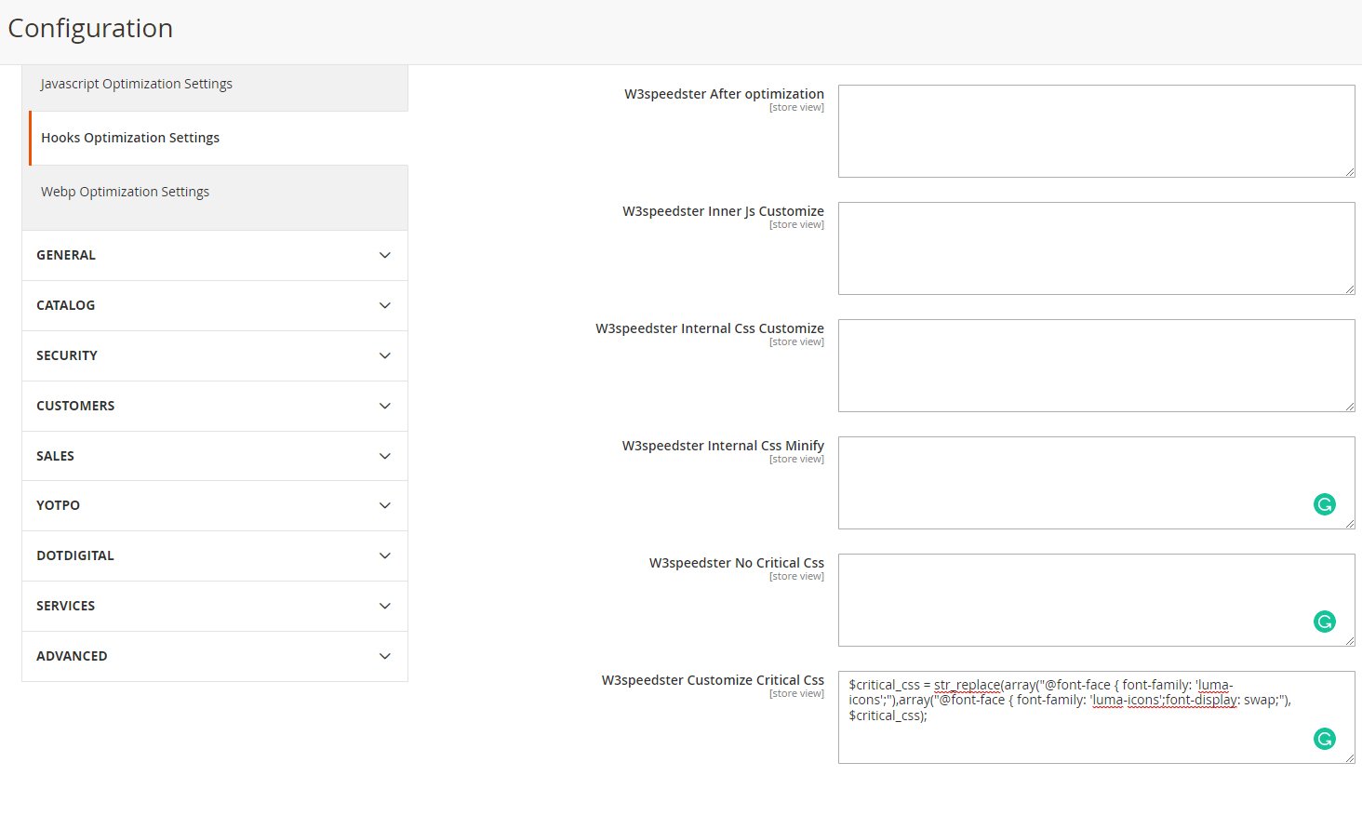Switch to Webp Optimization Settings
The image size is (1362, 816).
pyautogui.click(x=126, y=192)
